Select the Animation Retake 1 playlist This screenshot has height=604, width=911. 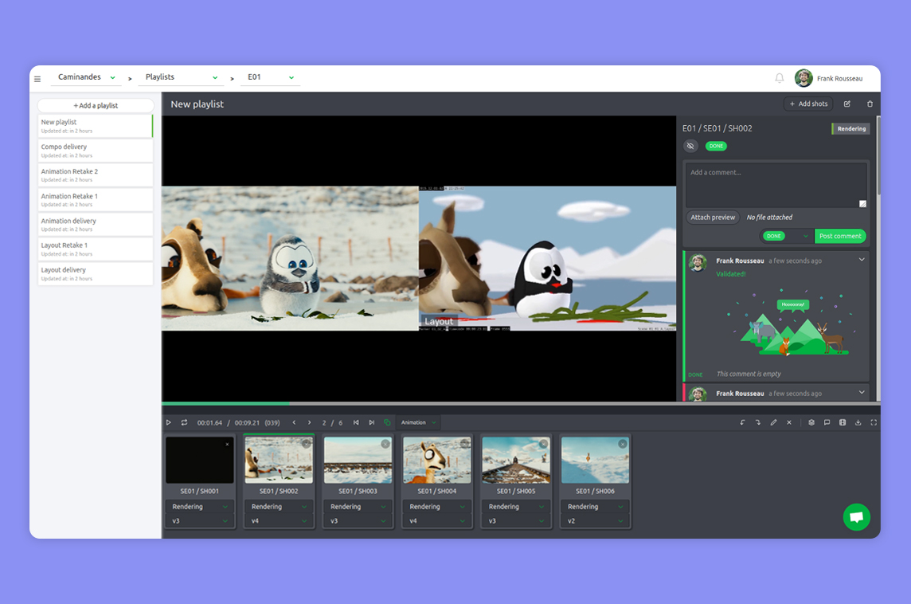pyautogui.click(x=96, y=200)
